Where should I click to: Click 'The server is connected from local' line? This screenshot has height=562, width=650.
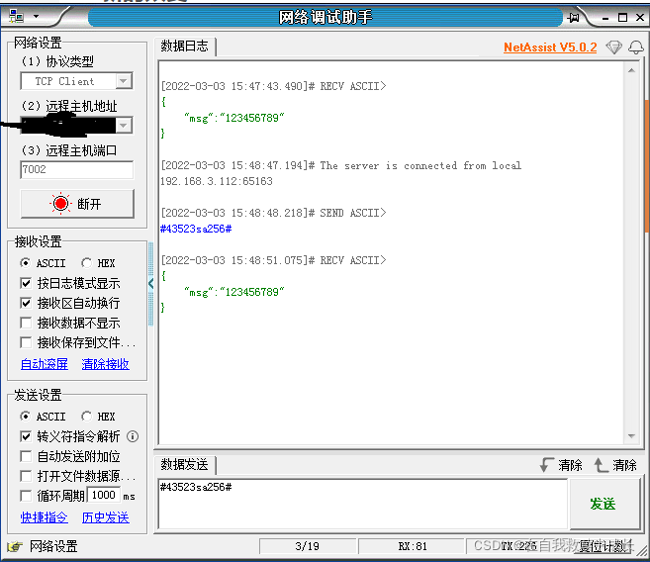(x=420, y=166)
